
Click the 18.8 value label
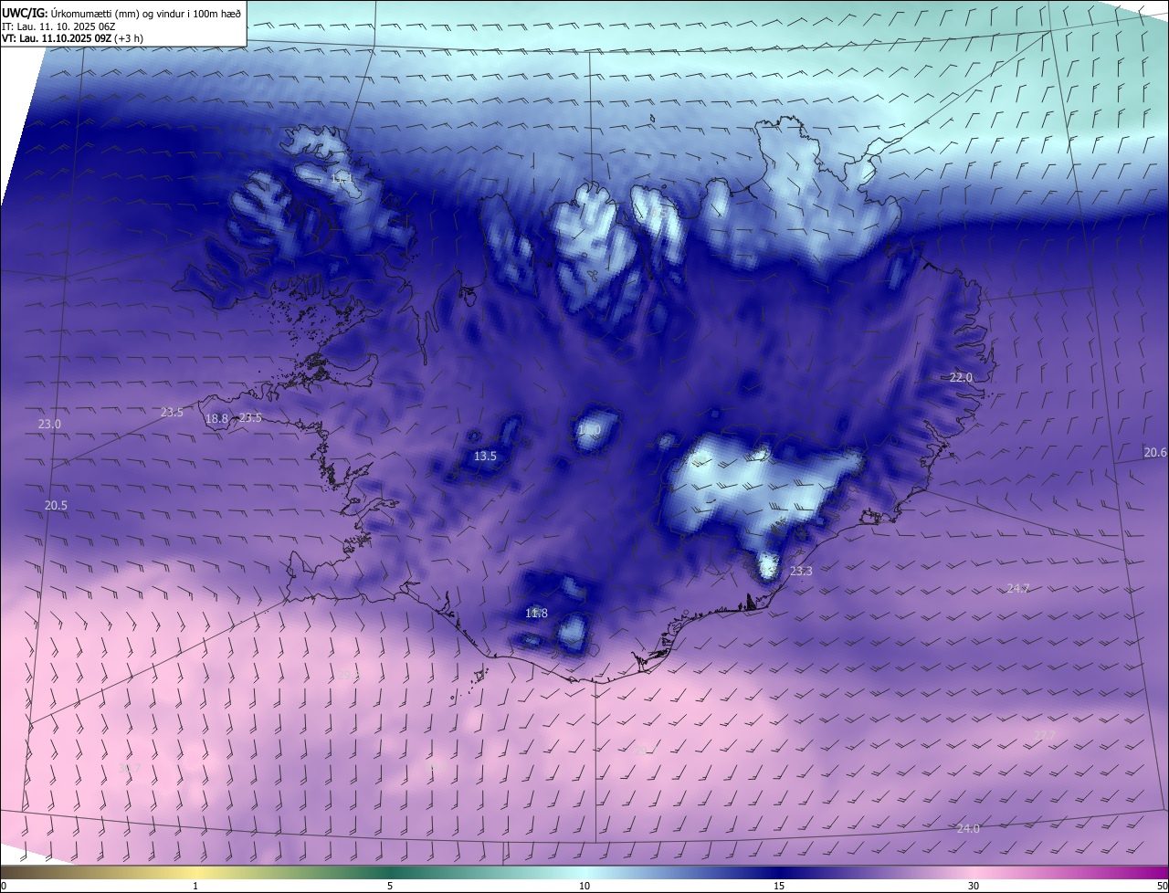point(216,418)
